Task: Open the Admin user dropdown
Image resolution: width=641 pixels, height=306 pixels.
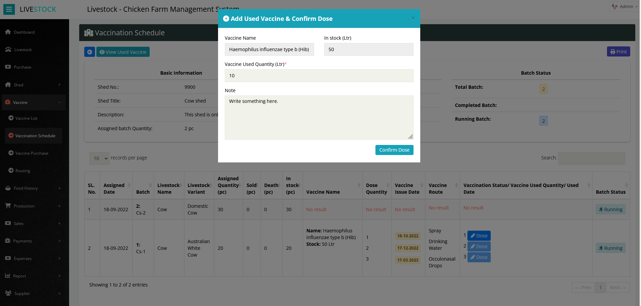Action: point(624,6)
